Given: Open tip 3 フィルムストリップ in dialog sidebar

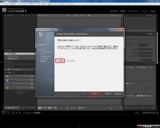Looking at the screenshot, I should point(45,56).
